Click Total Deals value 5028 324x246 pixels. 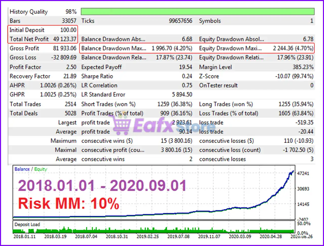coord(71,113)
